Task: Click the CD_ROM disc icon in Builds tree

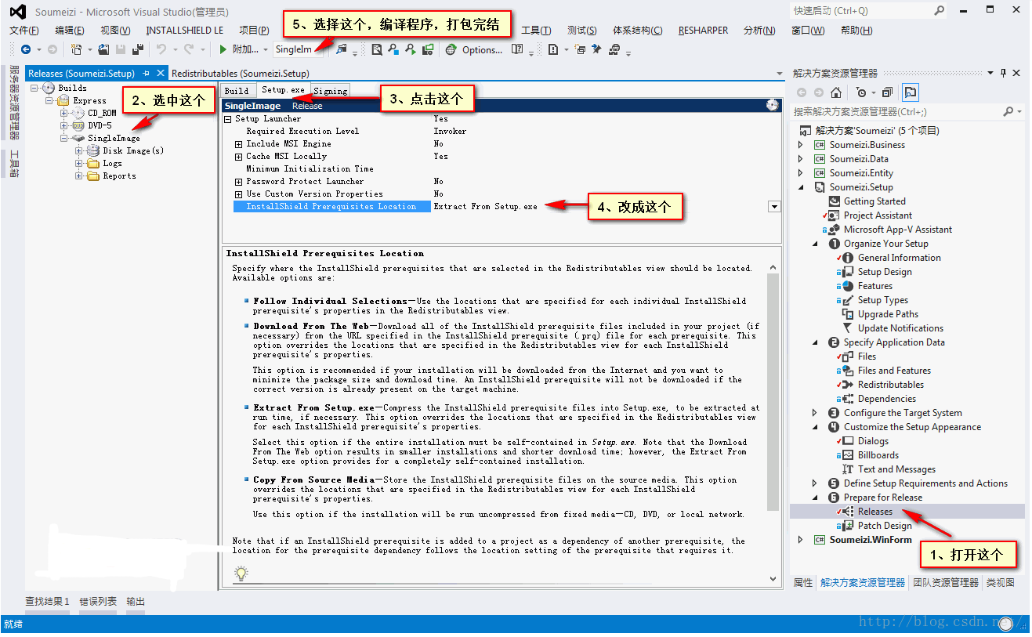Action: 78,114
